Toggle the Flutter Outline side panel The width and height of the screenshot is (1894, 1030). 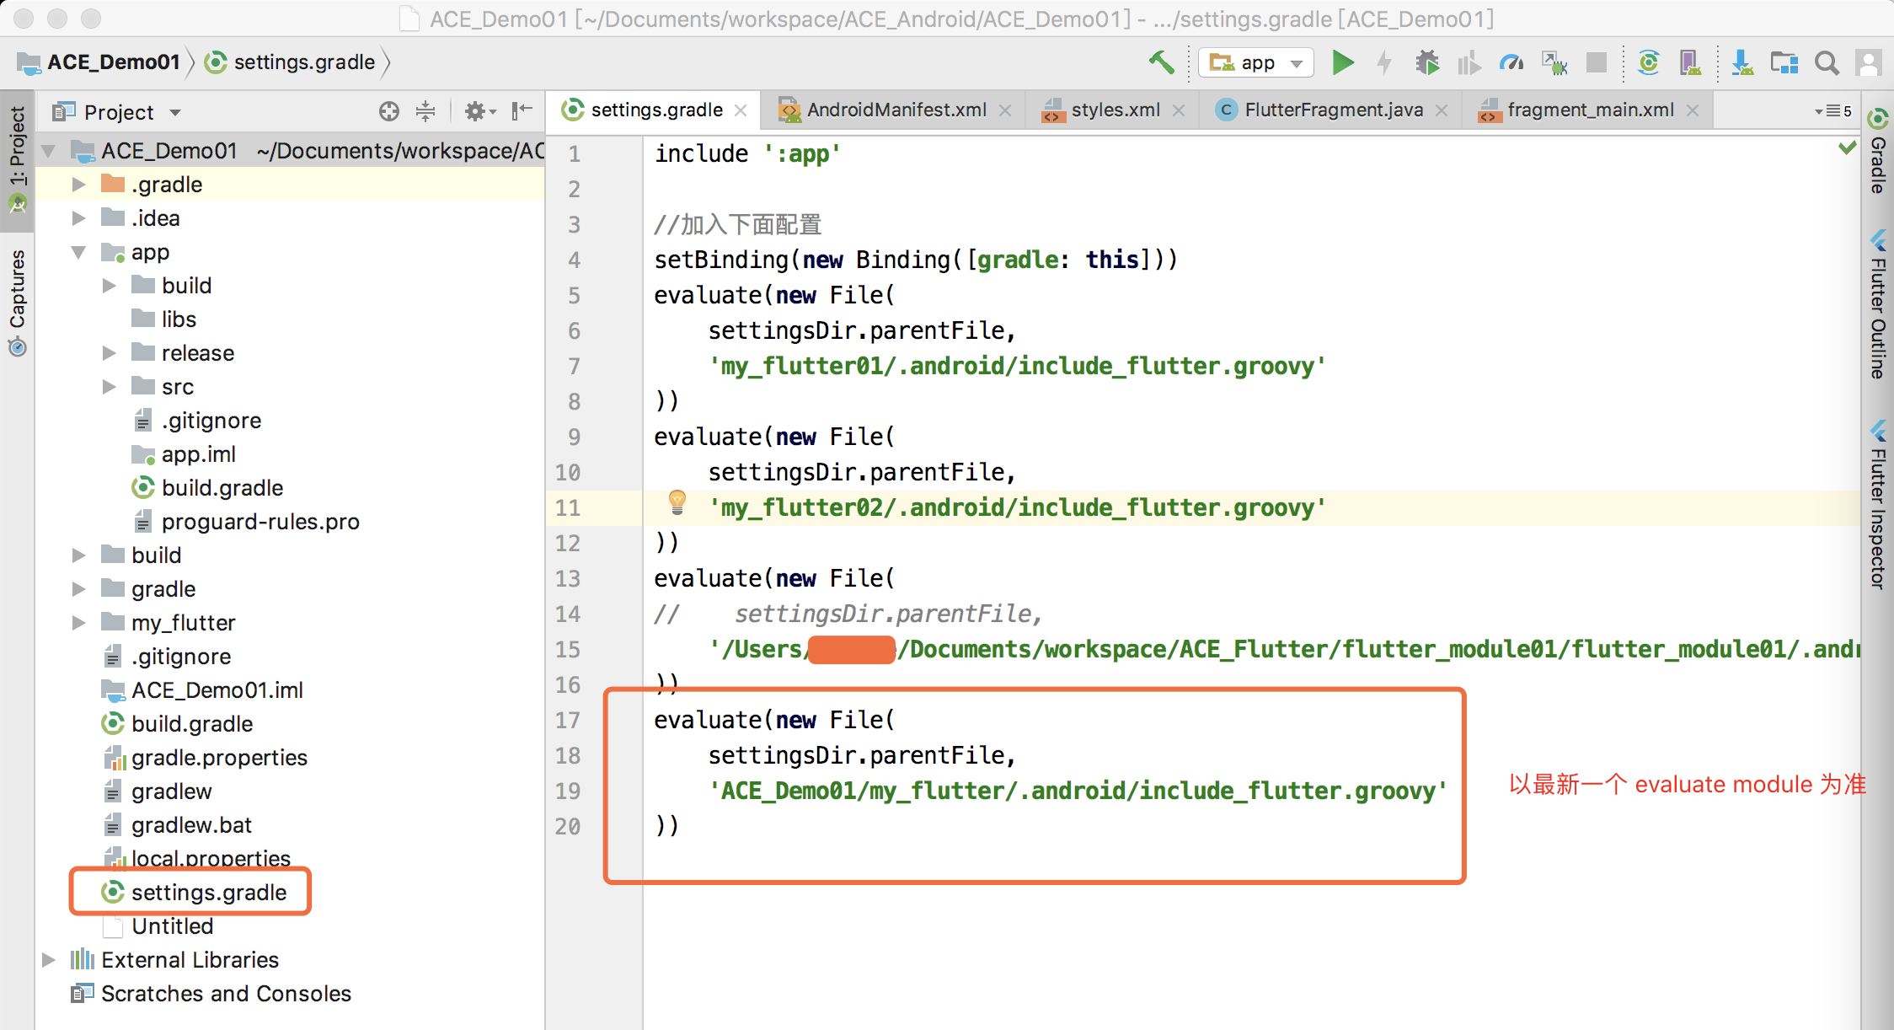point(1878,308)
